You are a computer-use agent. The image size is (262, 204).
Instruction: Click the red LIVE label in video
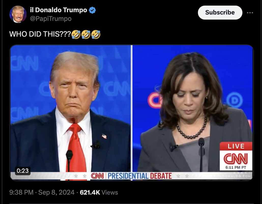(x=236, y=146)
